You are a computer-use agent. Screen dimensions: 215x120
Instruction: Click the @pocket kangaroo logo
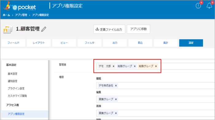pos(19,6)
